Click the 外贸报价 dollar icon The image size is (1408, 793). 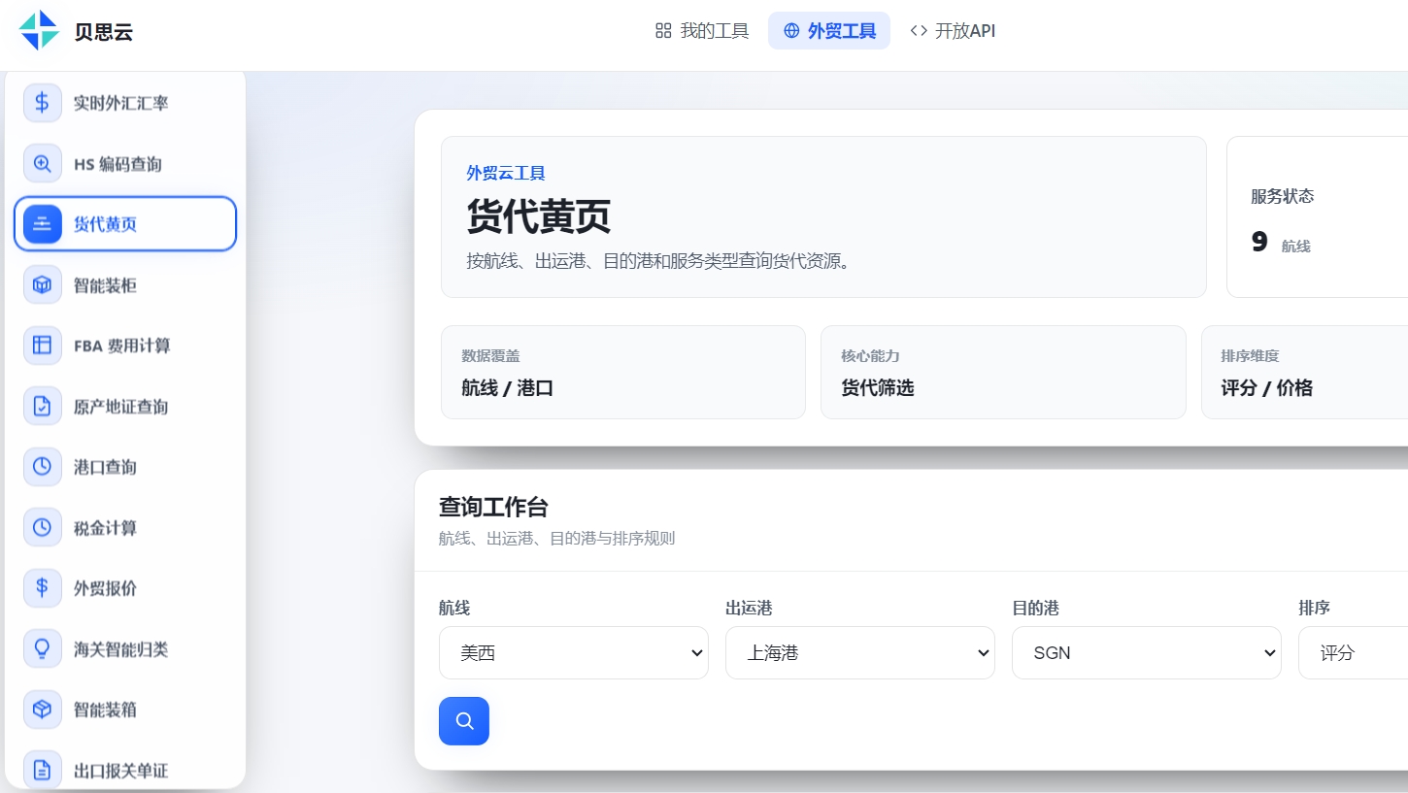point(42,588)
